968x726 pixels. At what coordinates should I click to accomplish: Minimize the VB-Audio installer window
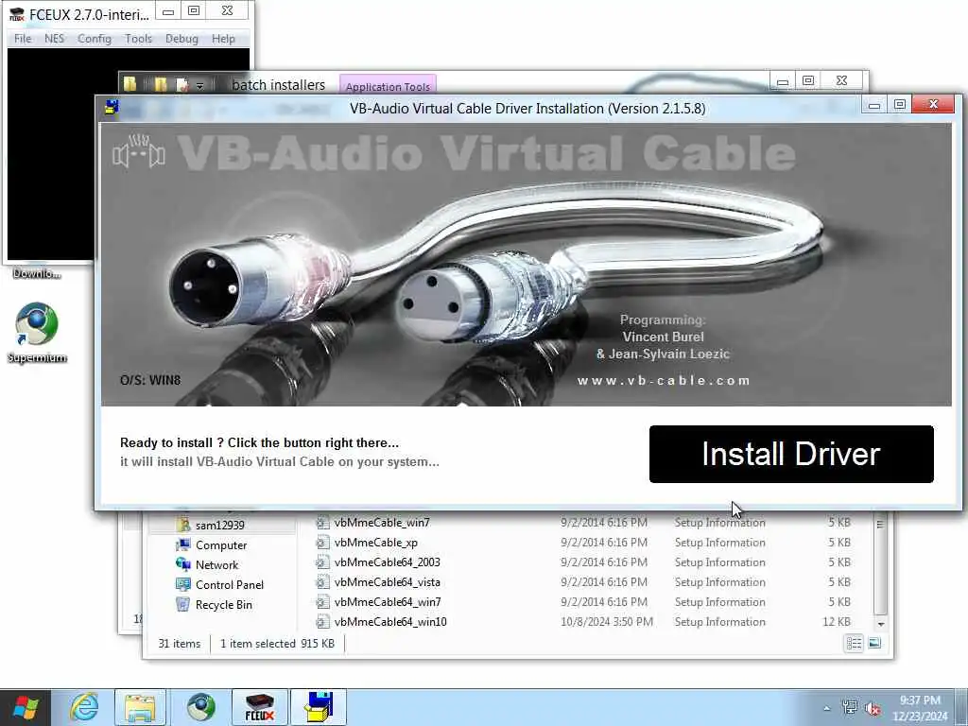[874, 105]
